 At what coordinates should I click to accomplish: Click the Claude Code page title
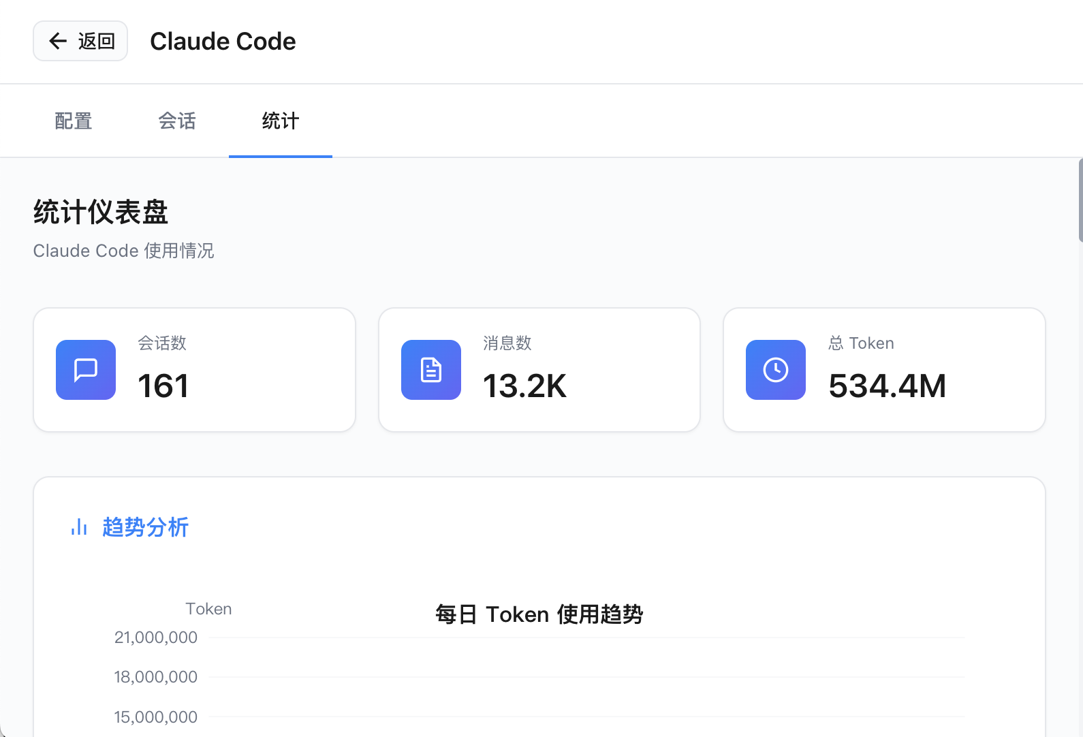[x=223, y=42]
